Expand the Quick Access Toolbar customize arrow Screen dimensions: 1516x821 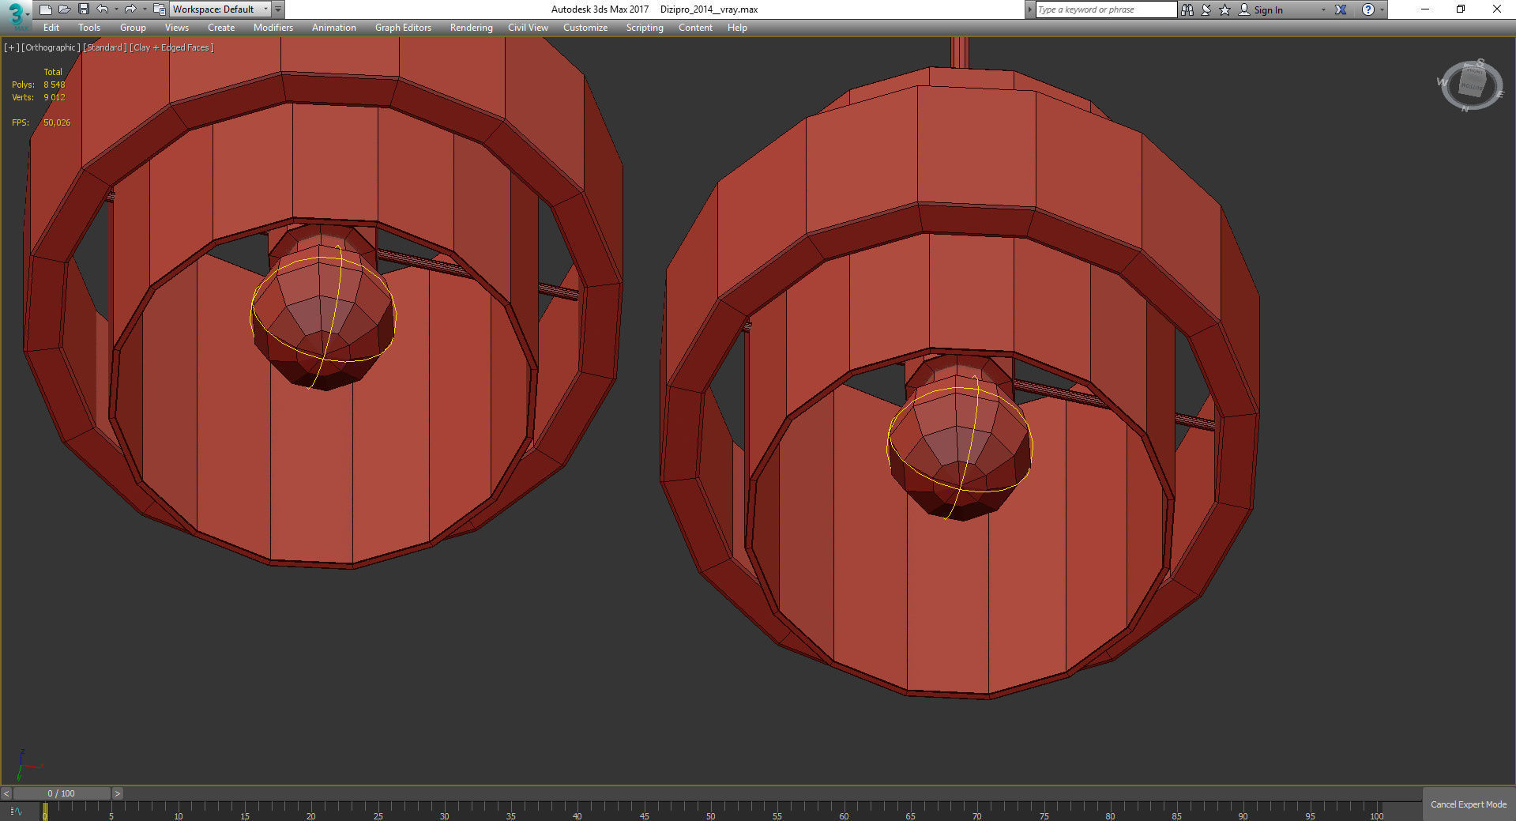[278, 9]
